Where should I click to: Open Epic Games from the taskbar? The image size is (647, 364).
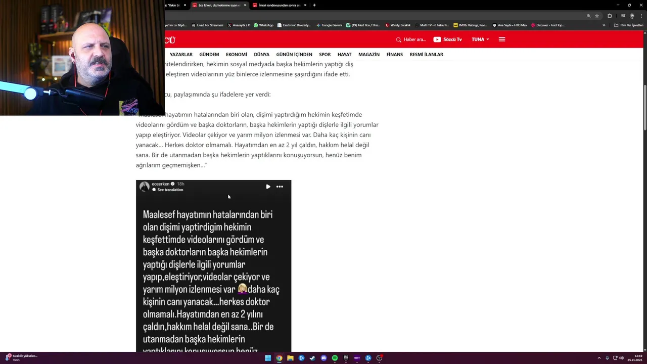346,358
